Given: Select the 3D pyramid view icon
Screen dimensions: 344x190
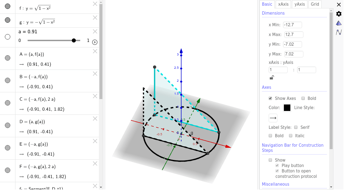Looking at the screenshot, I should (x=339, y=23).
